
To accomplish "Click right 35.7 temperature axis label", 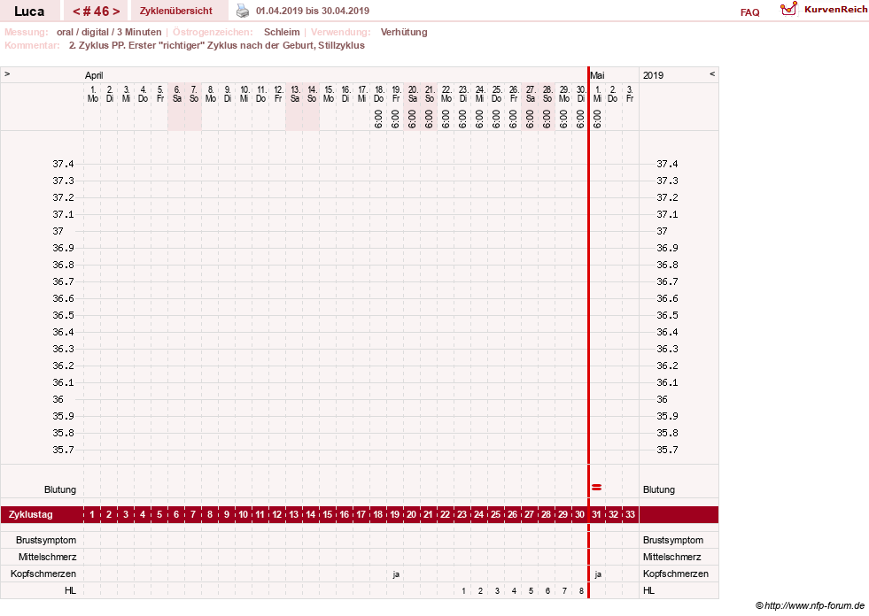I will (x=667, y=450).
